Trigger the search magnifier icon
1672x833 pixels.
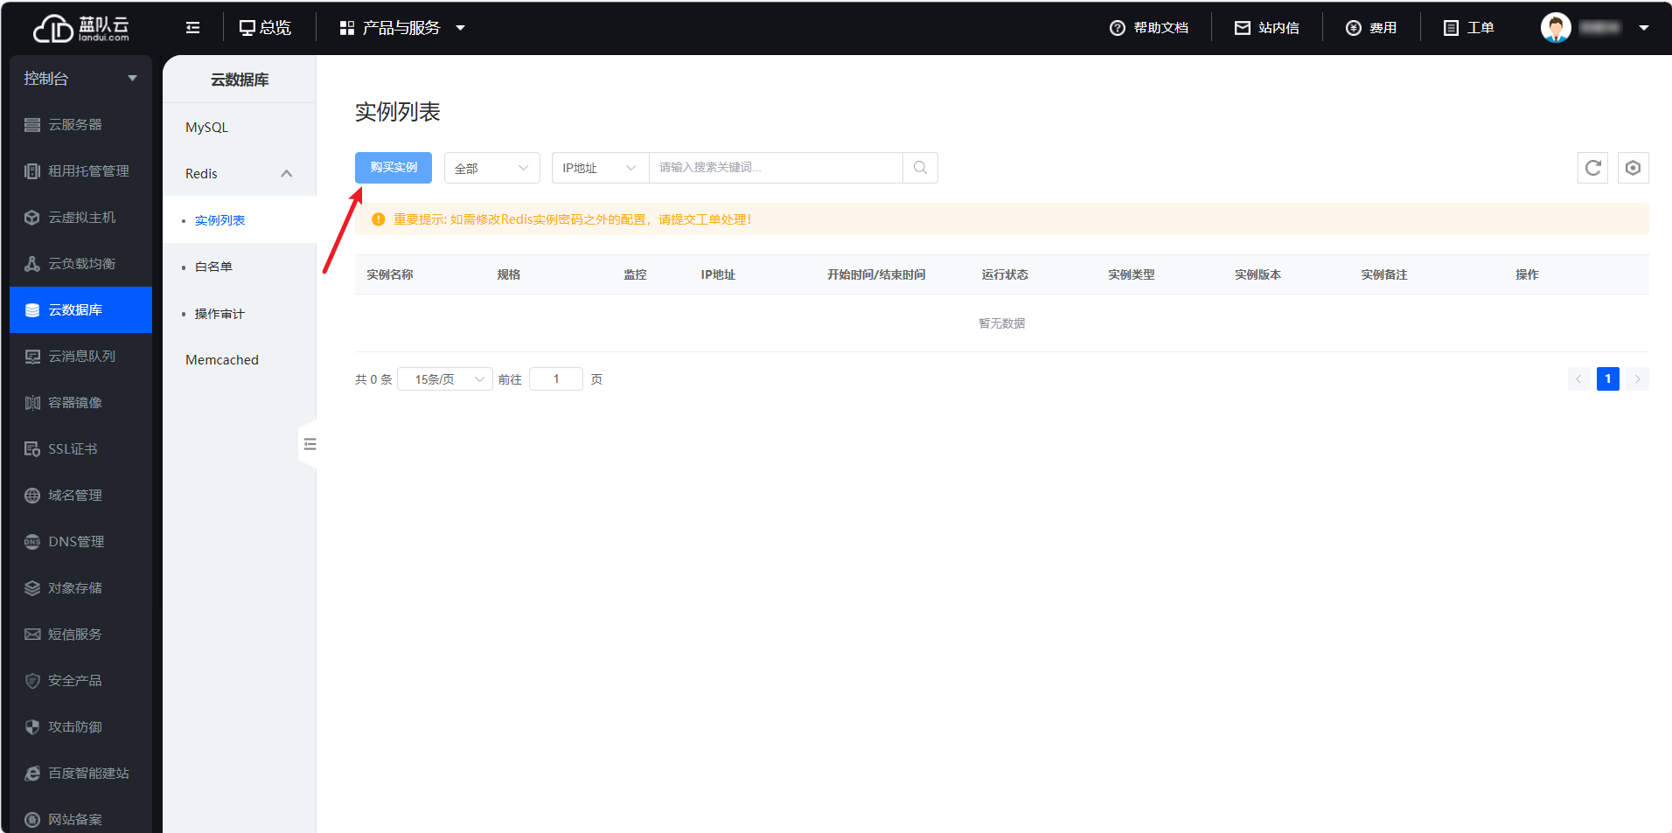point(919,167)
